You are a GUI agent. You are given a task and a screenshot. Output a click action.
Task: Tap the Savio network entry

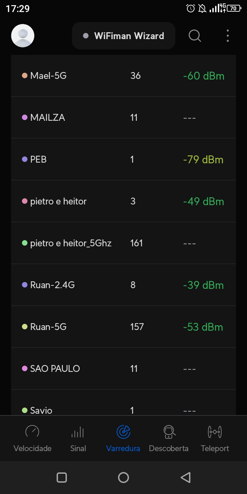(x=123, y=409)
